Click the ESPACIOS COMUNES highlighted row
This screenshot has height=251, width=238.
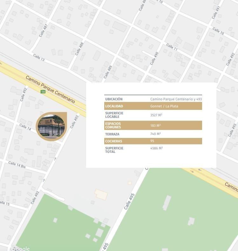(153, 125)
